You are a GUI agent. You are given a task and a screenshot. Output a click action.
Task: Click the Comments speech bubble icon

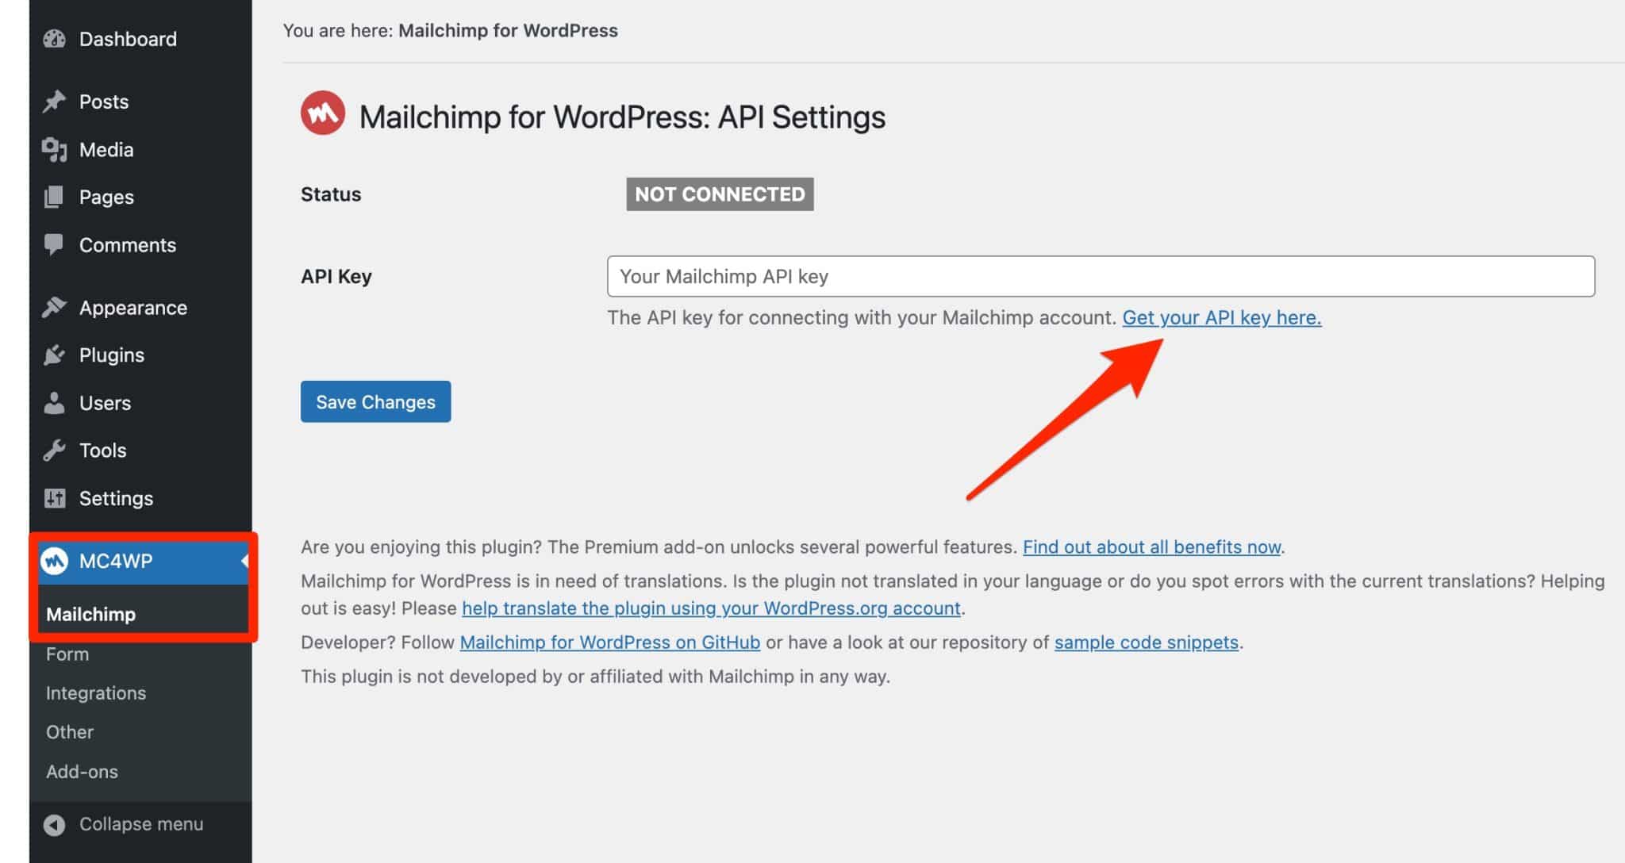point(54,245)
